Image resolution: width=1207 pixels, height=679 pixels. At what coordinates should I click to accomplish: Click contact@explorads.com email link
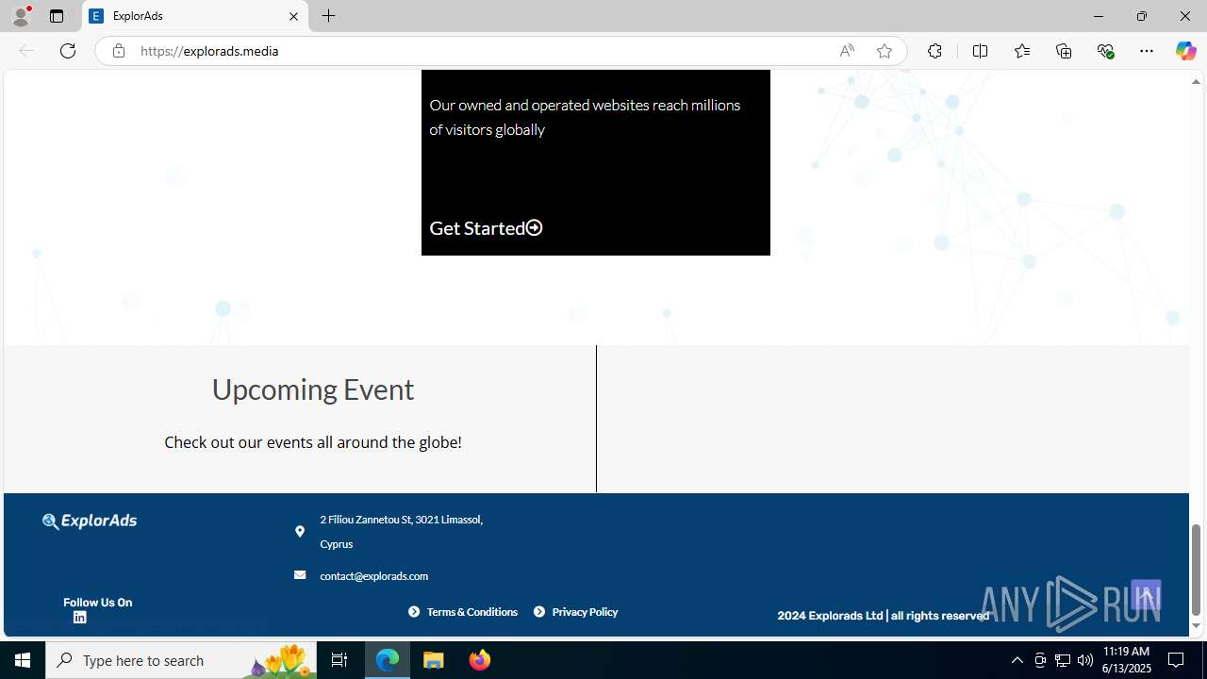tap(373, 576)
